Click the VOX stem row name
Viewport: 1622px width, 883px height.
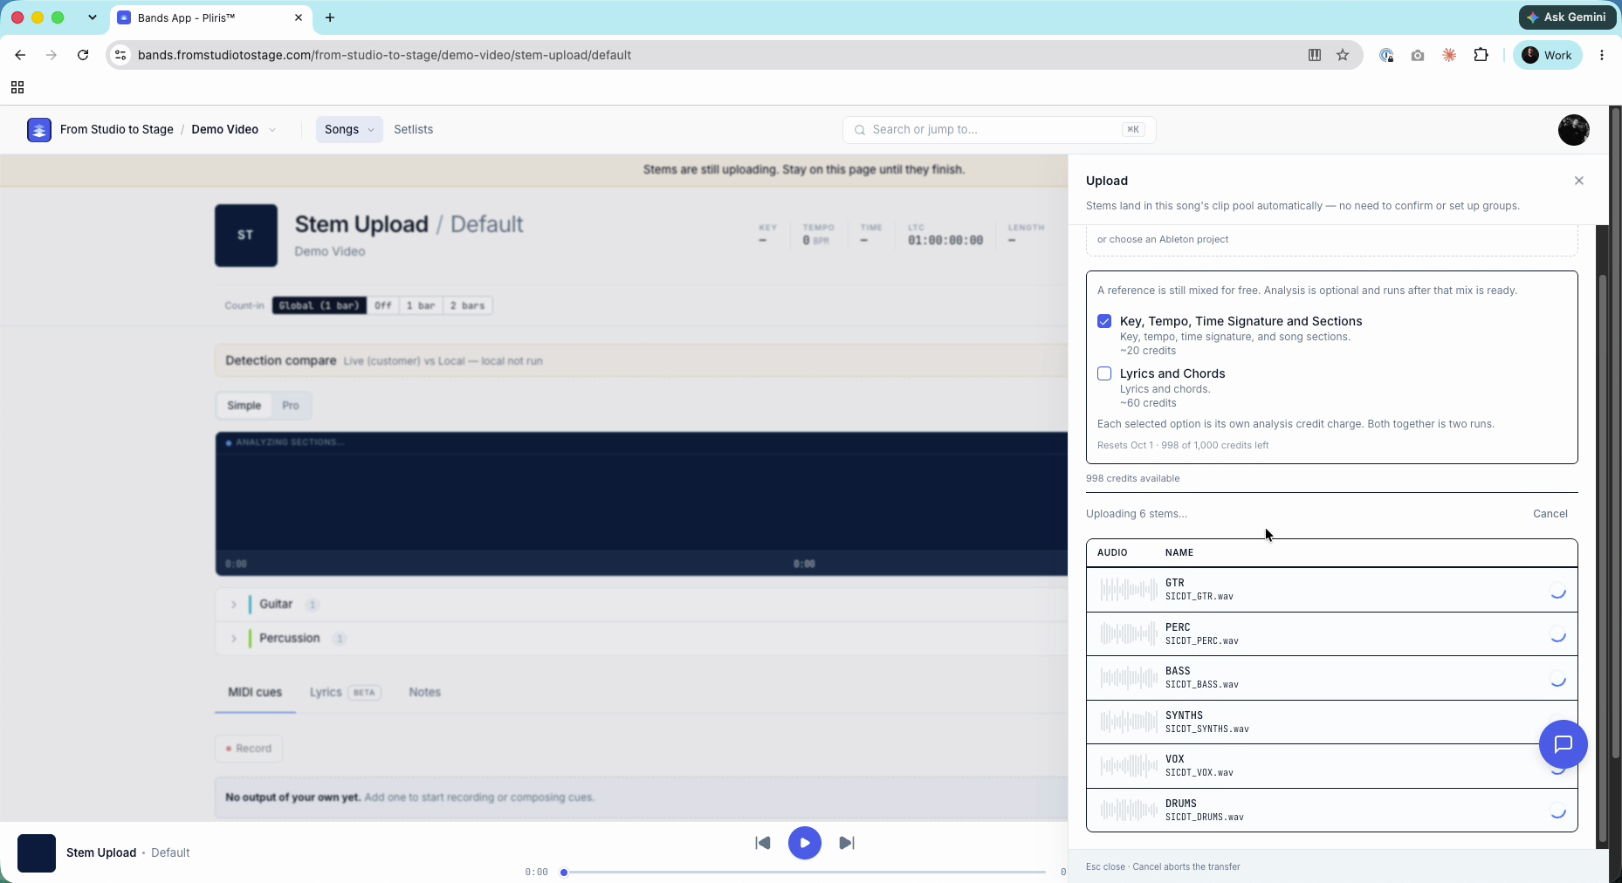coord(1175,759)
